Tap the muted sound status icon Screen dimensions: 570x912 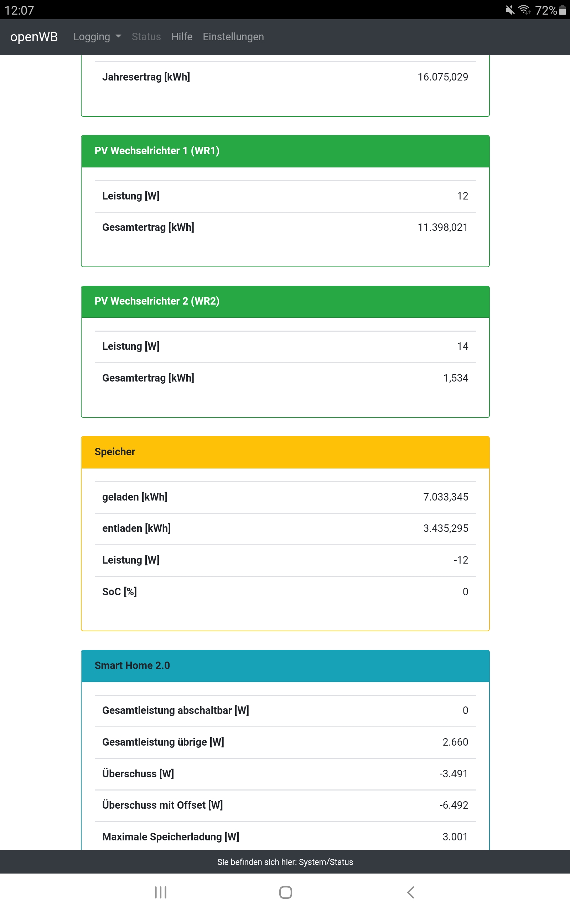click(510, 10)
